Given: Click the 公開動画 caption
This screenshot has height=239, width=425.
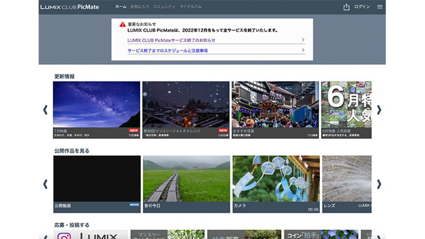Looking at the screenshot, I should [x=63, y=206].
